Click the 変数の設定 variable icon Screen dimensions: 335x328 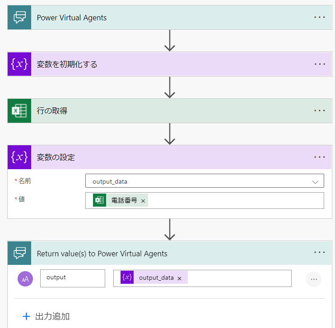click(x=19, y=157)
